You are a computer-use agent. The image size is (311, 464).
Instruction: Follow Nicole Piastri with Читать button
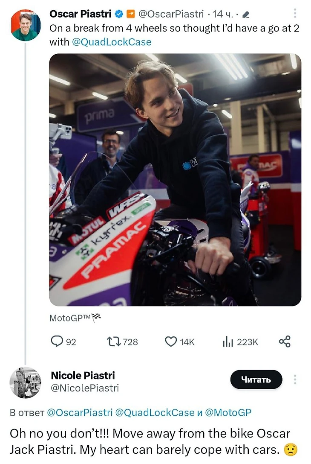[256, 379]
